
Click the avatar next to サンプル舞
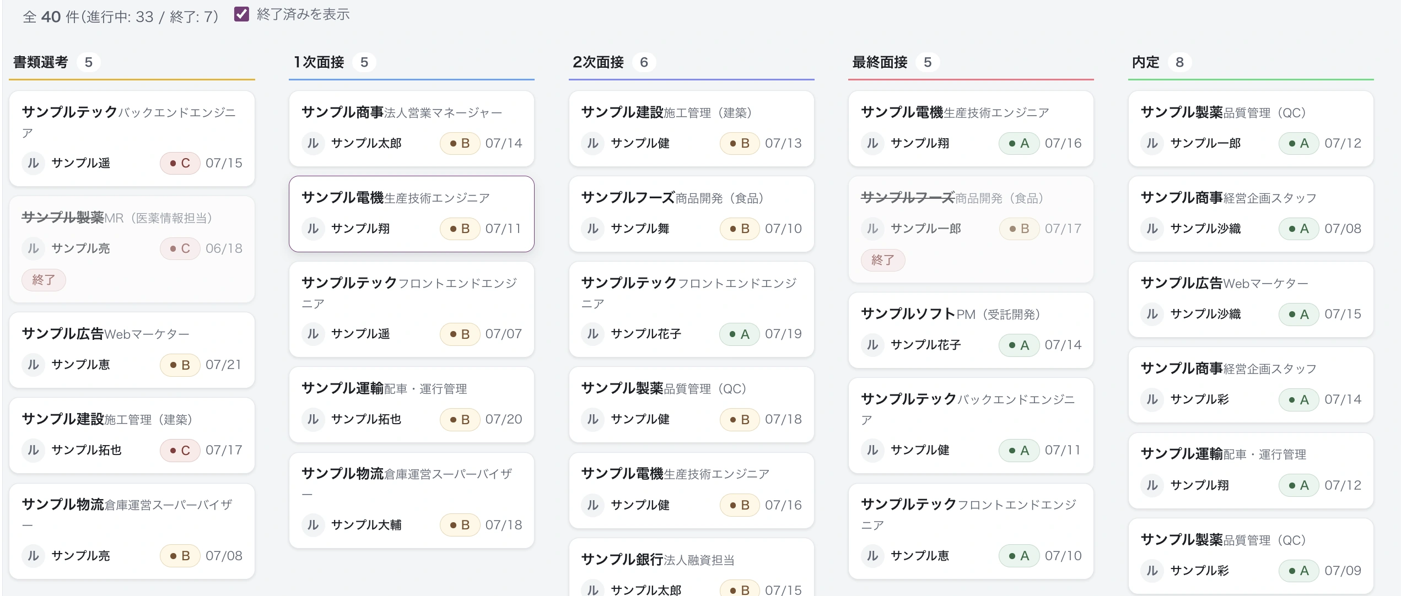[x=592, y=229]
